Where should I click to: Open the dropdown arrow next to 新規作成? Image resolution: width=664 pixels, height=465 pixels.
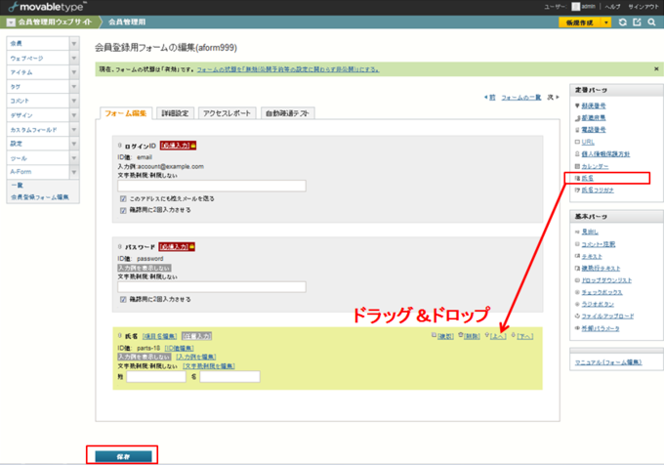pyautogui.click(x=605, y=21)
